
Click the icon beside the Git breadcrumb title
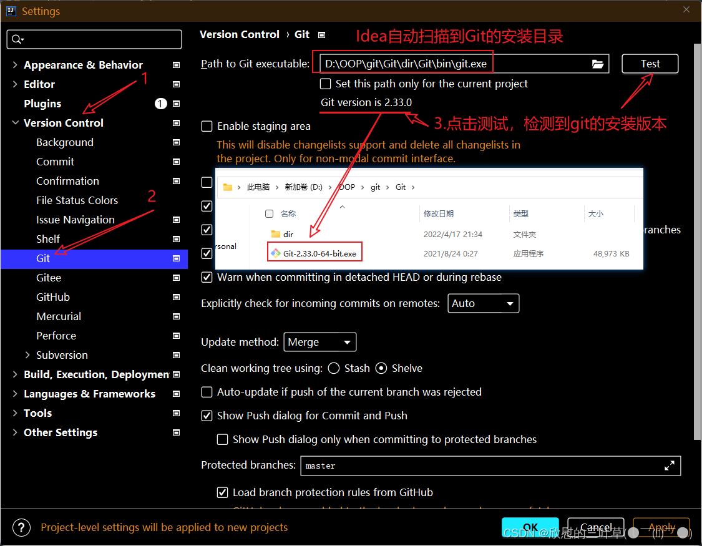pos(321,35)
